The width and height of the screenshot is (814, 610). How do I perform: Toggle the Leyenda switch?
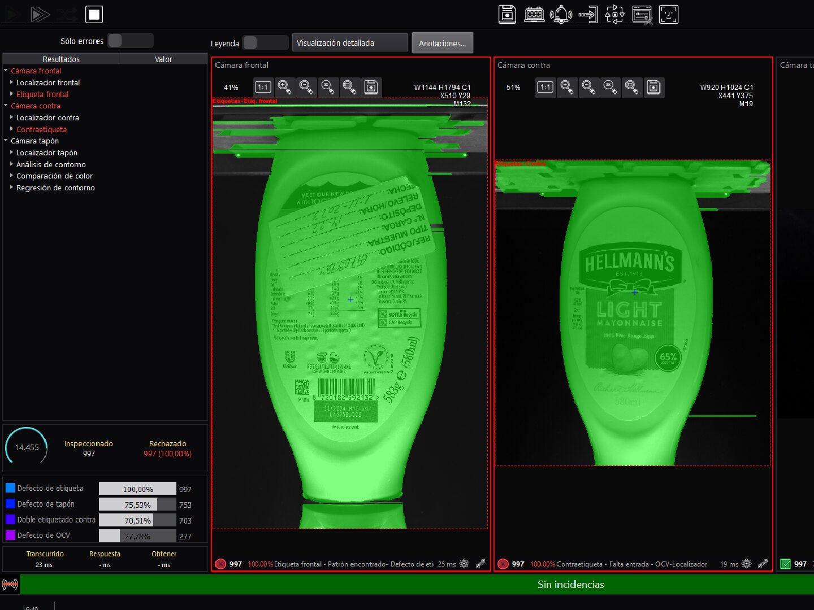point(265,43)
